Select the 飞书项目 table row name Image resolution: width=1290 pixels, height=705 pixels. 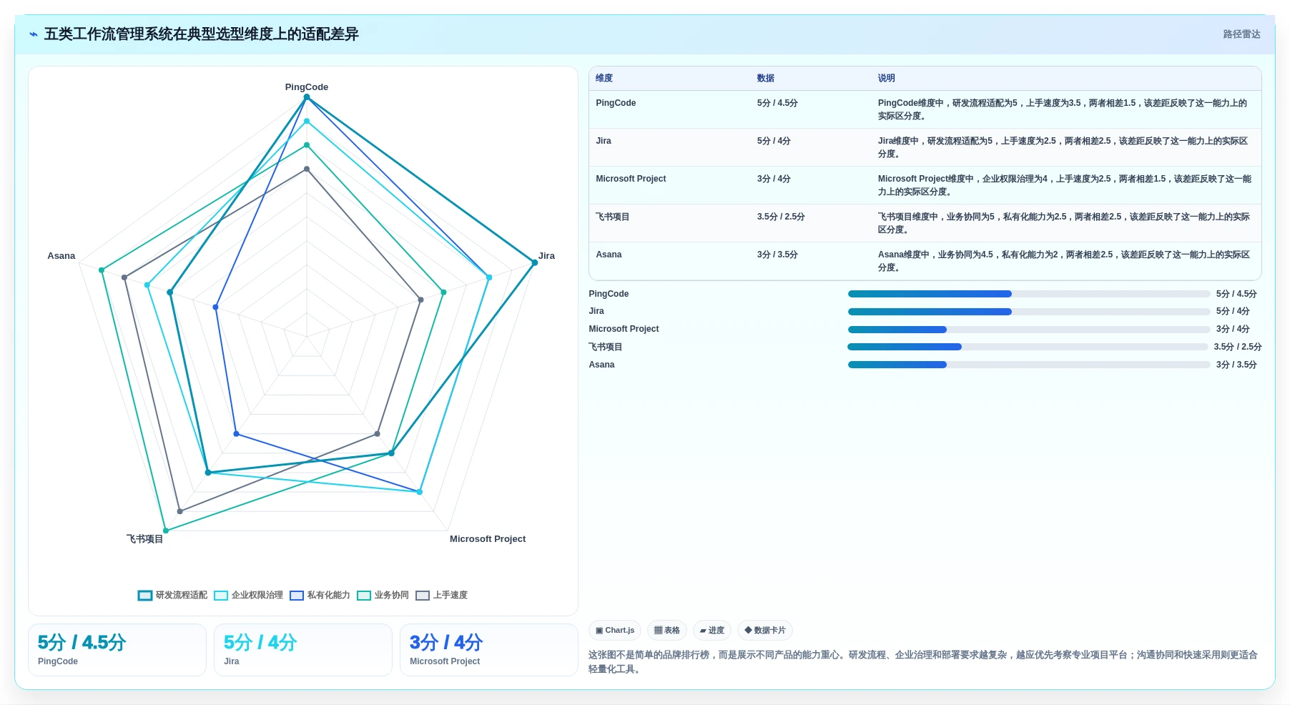613,217
